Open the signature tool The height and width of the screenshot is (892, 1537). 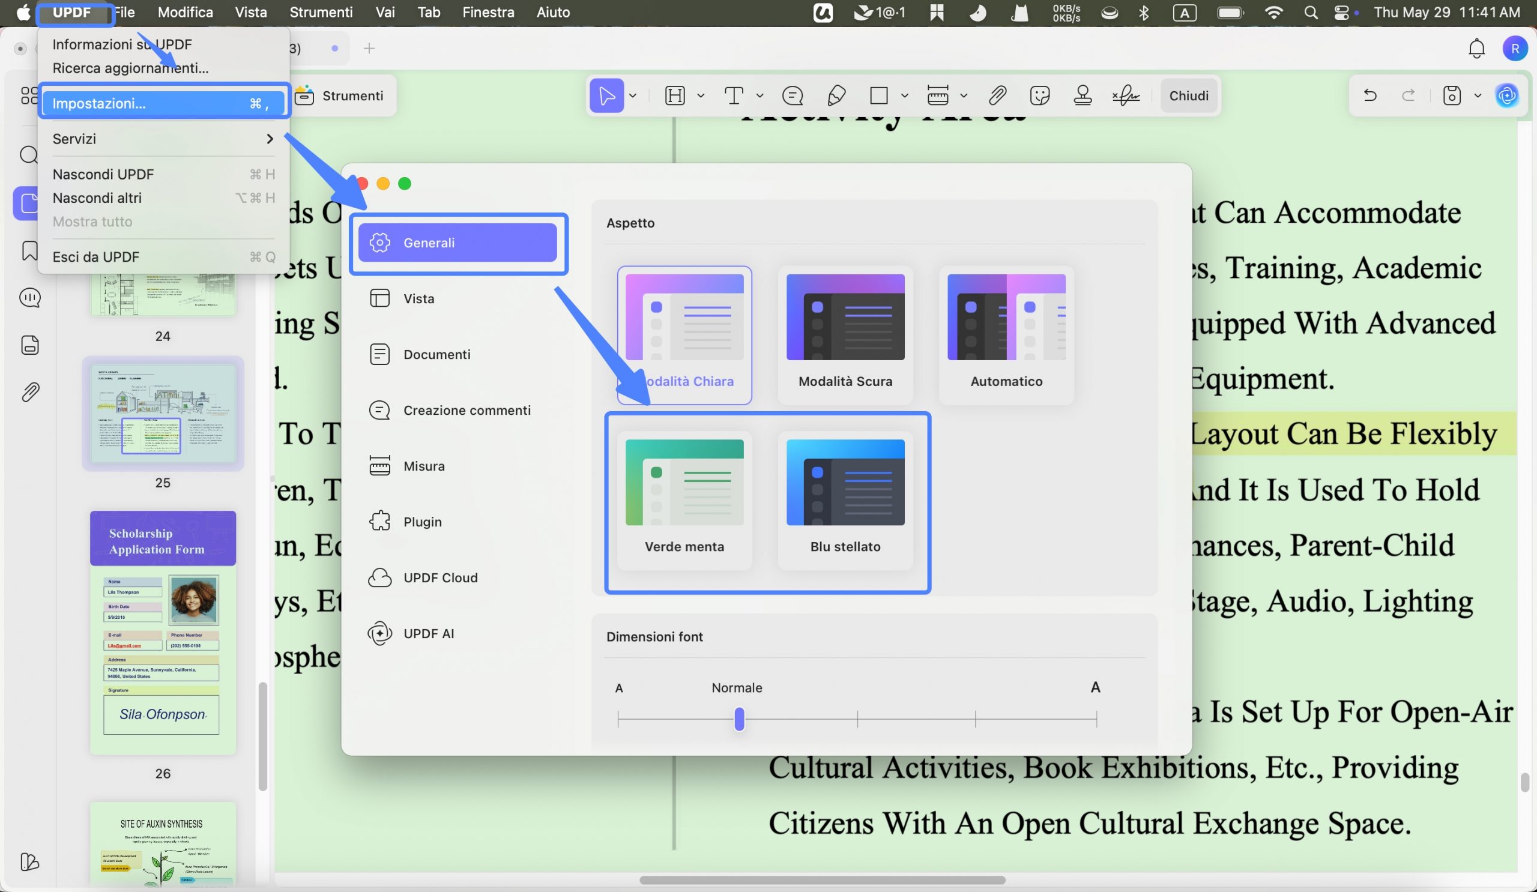point(1125,95)
